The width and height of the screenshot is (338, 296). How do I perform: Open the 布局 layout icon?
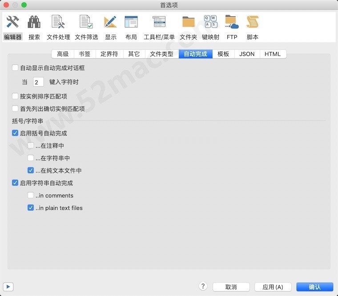(x=131, y=28)
